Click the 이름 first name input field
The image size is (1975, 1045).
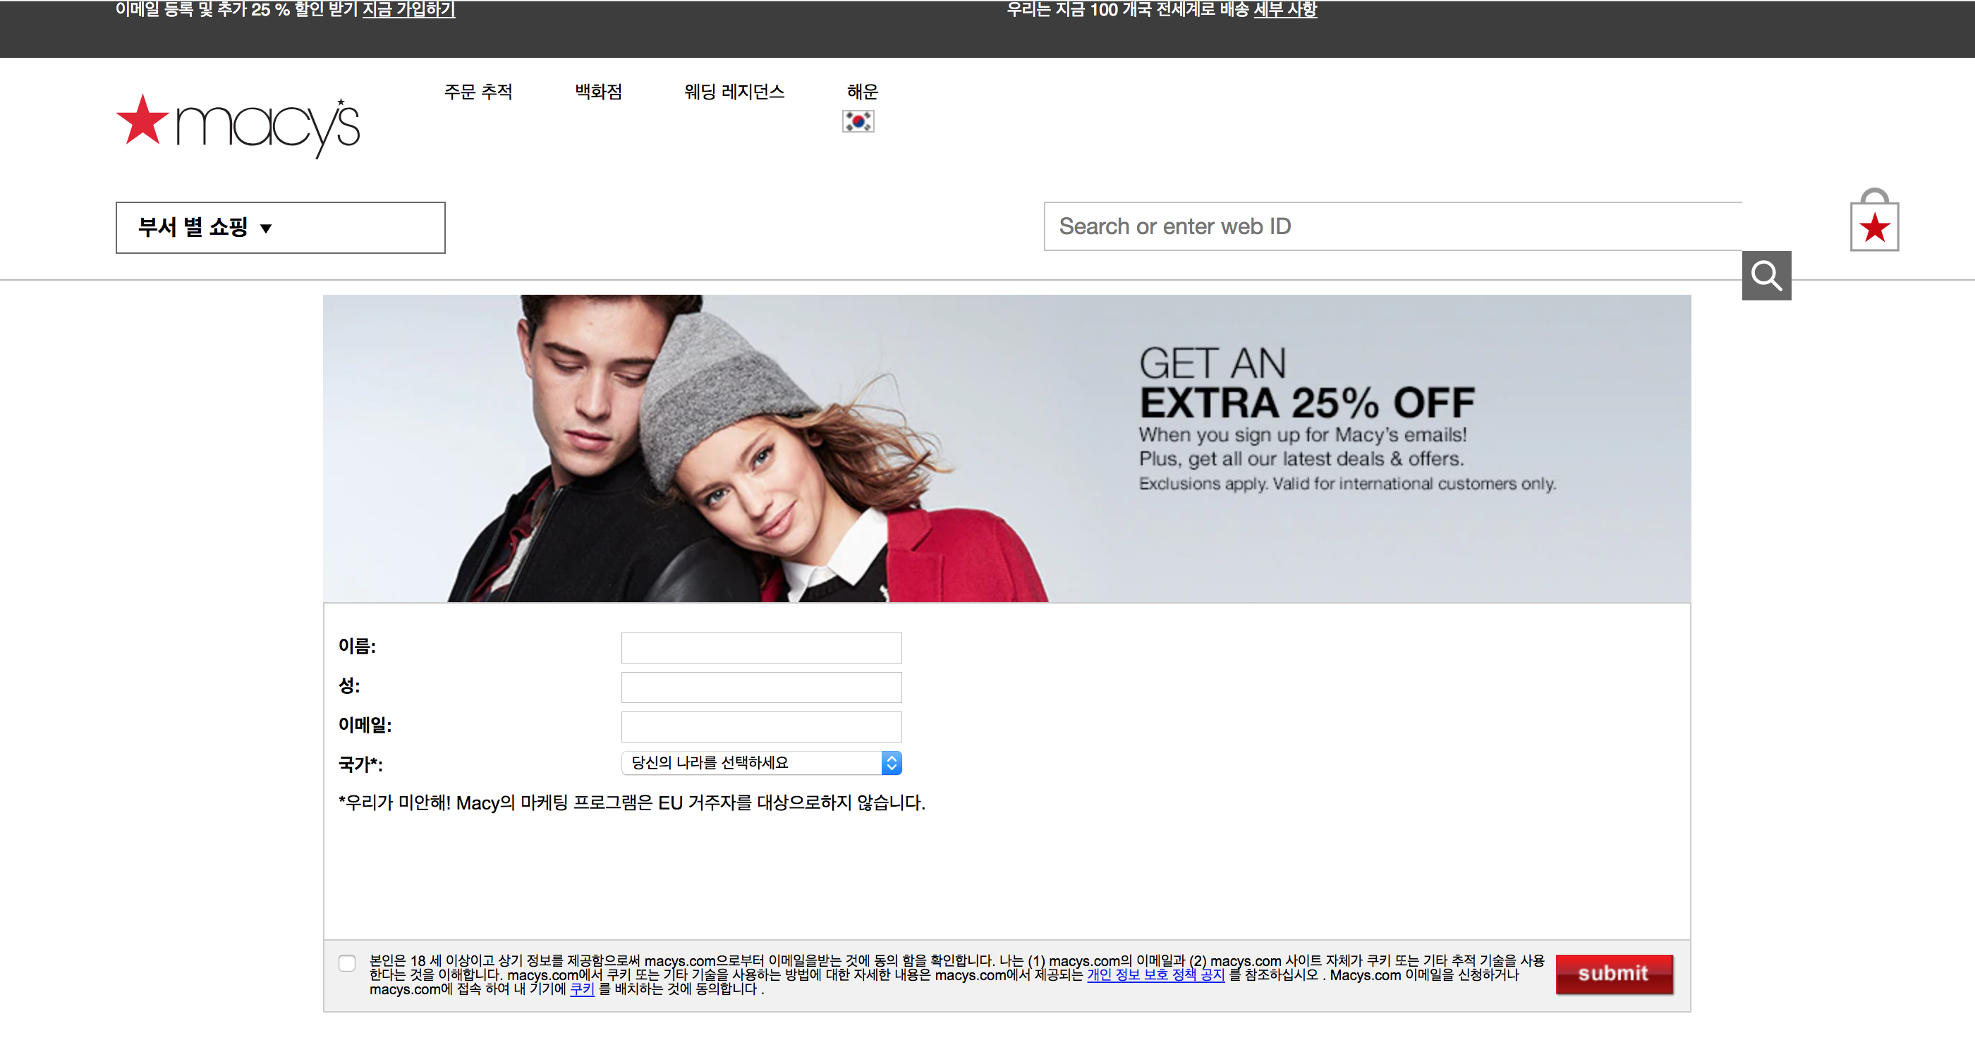[x=760, y=648]
